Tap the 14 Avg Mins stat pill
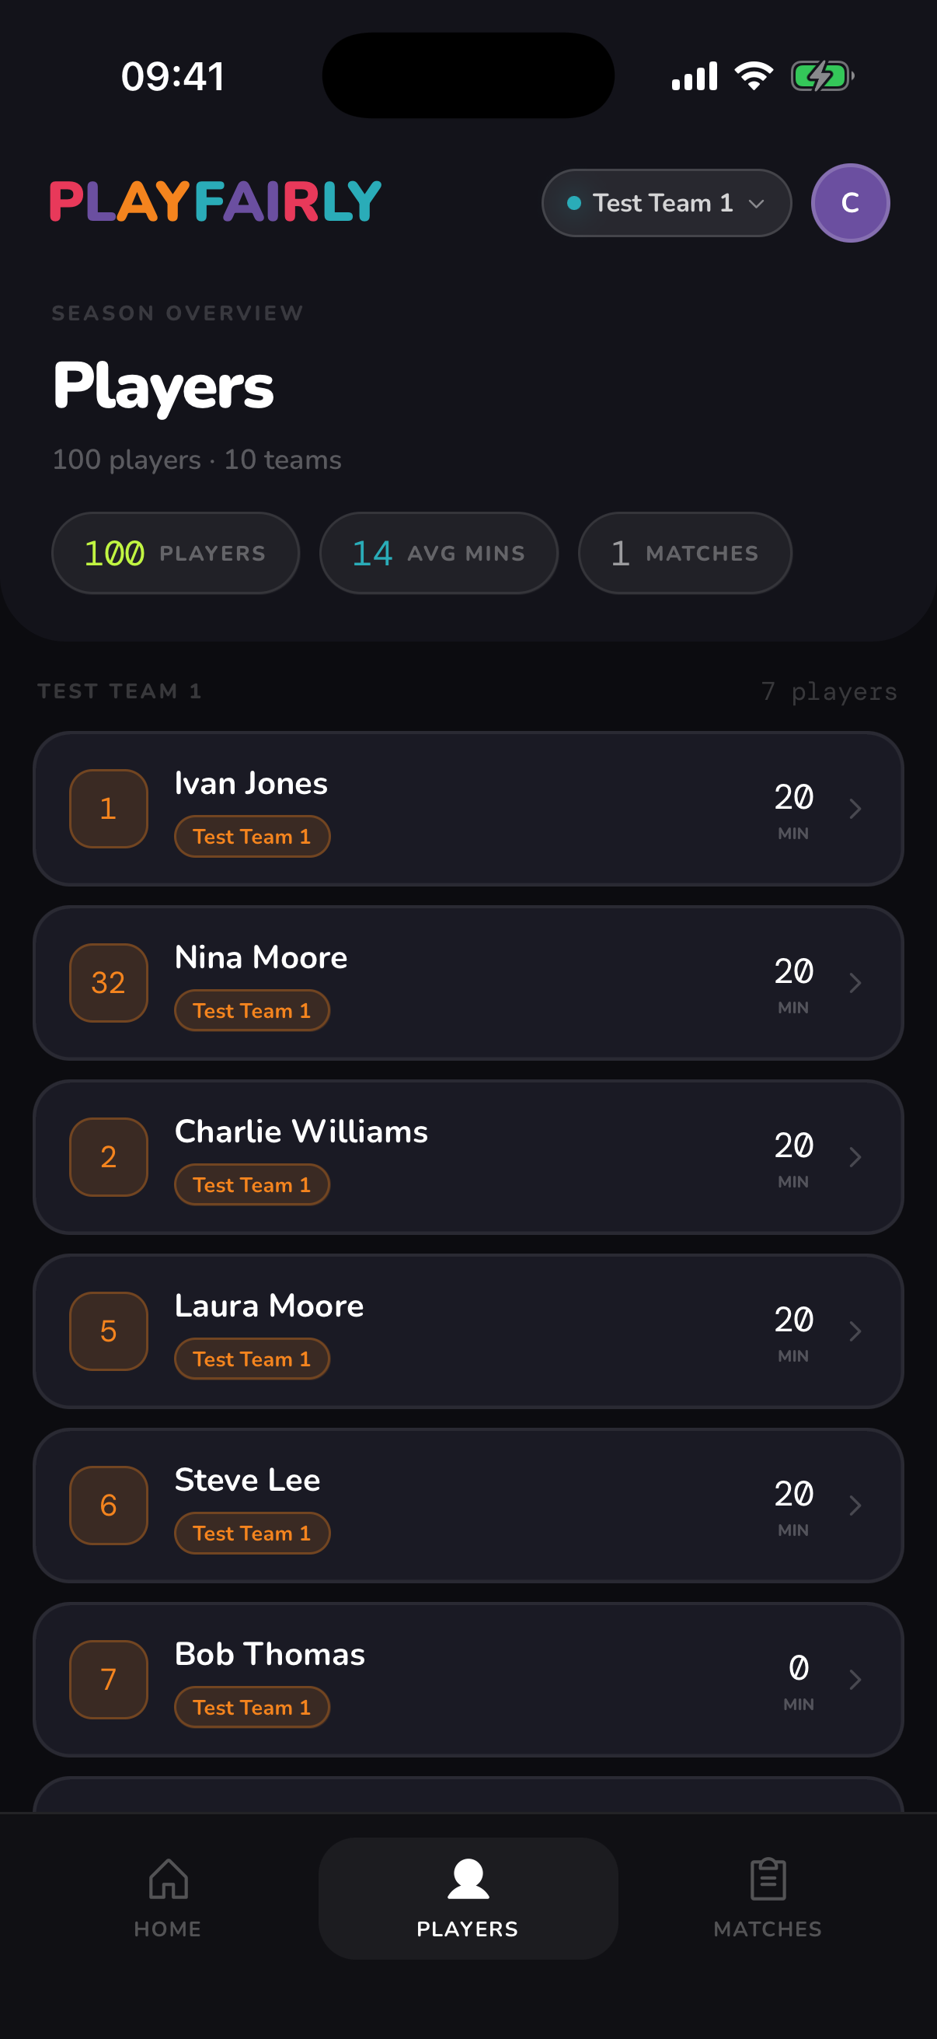 click(x=439, y=552)
